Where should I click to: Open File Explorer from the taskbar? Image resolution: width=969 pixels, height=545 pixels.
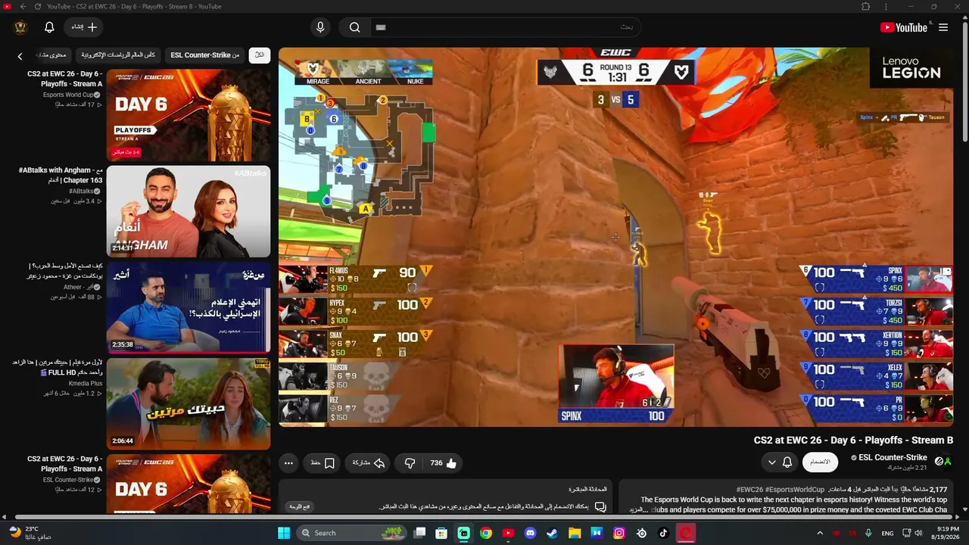(x=575, y=533)
